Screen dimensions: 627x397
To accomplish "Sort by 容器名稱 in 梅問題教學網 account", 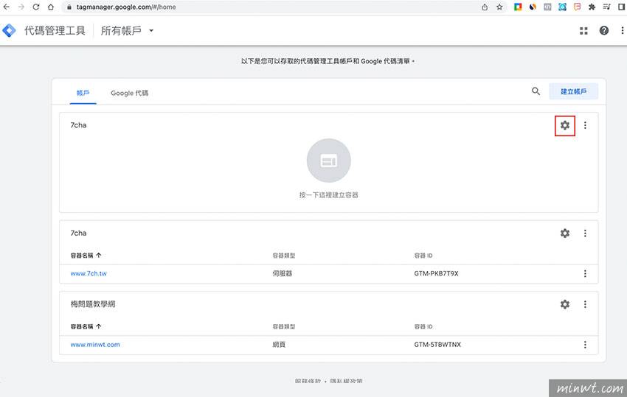I will pos(86,327).
